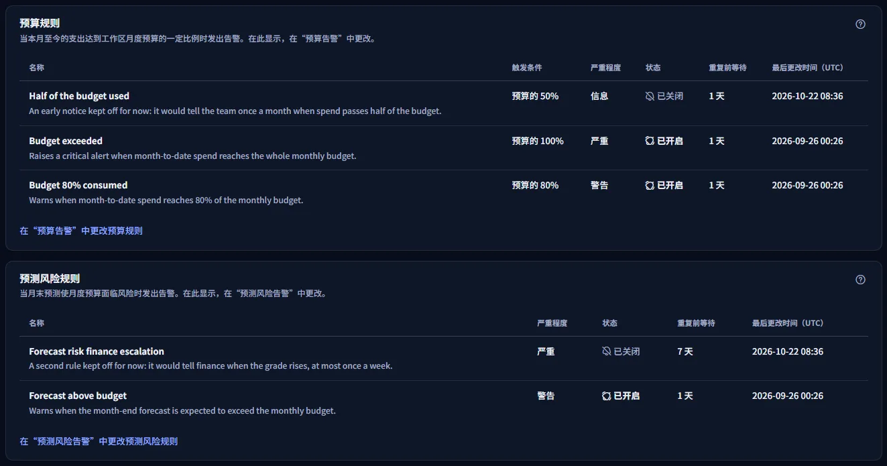Click muted bell icon for Forecast risk finance escalation
Screen dimensions: 887x466
pyautogui.click(x=607, y=351)
